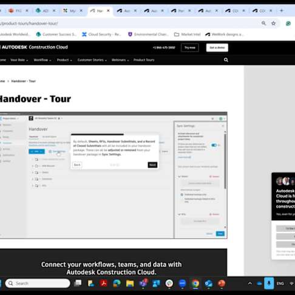Click the project logo icon in tour app

[31, 118]
